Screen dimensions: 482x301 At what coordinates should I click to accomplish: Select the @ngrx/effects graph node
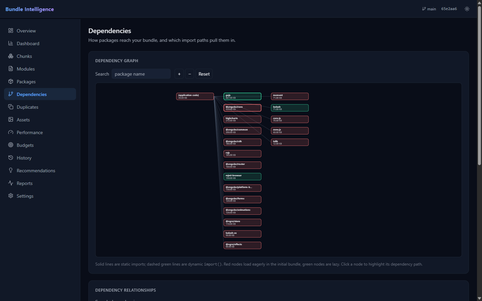point(242,245)
